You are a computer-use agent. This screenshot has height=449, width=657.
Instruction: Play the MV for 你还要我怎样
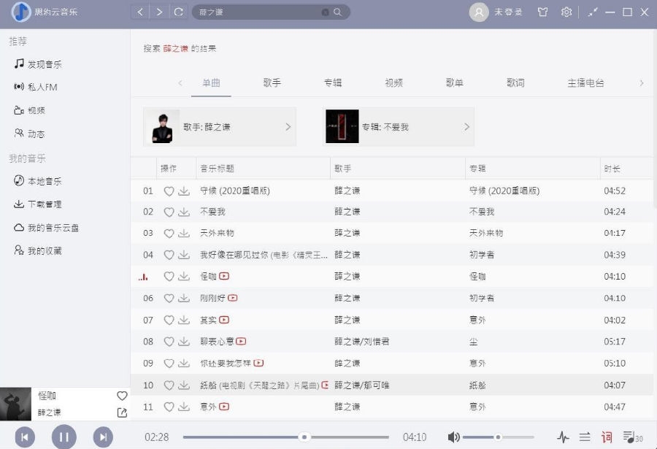tap(258, 363)
